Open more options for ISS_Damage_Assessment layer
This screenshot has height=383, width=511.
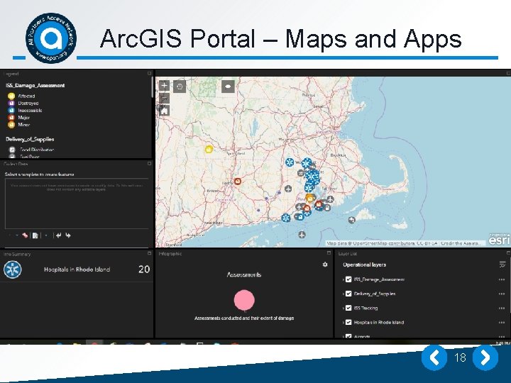tap(502, 279)
